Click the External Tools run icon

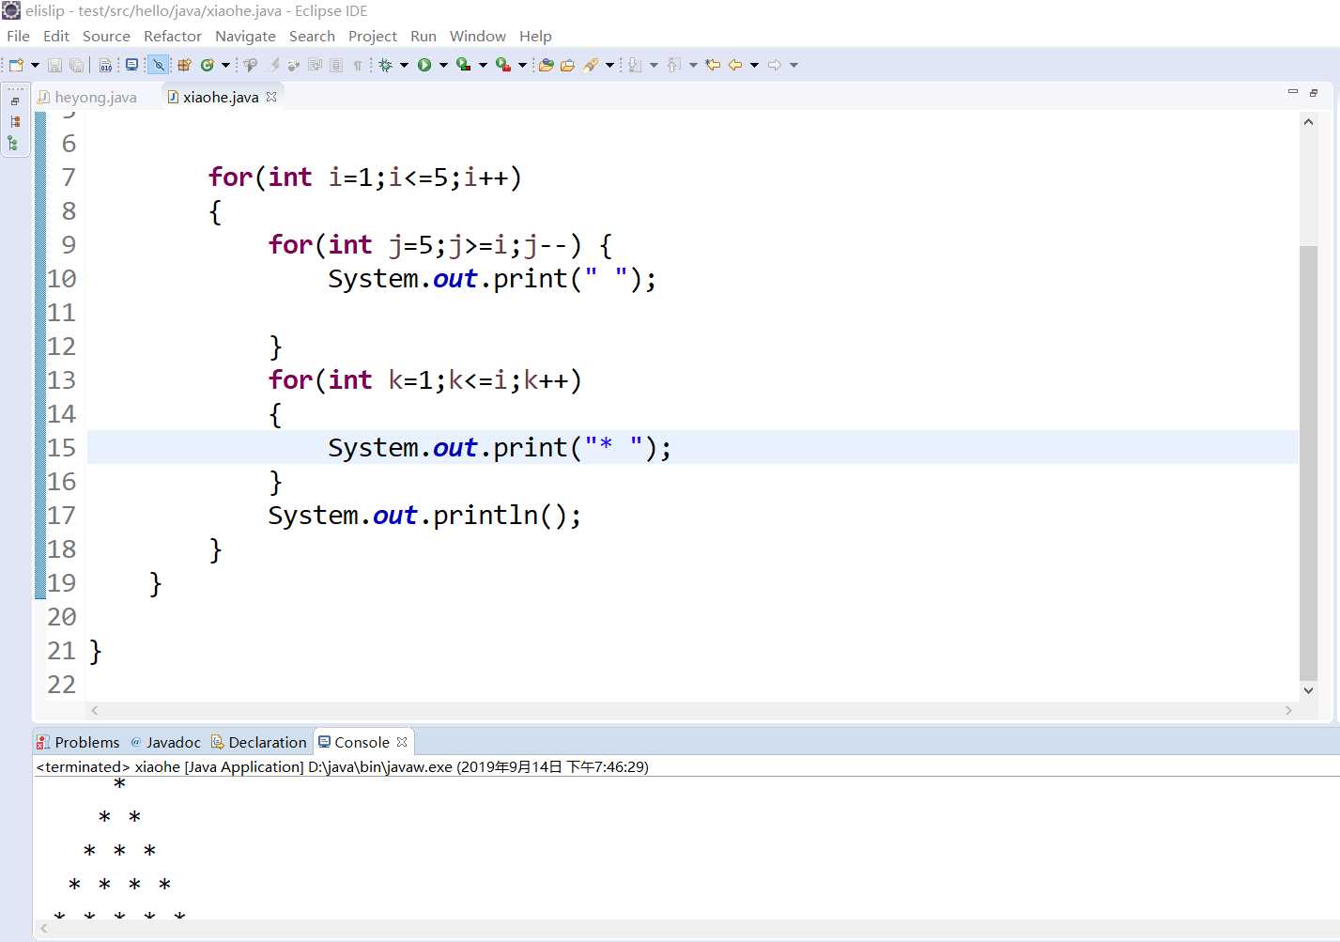click(x=503, y=65)
